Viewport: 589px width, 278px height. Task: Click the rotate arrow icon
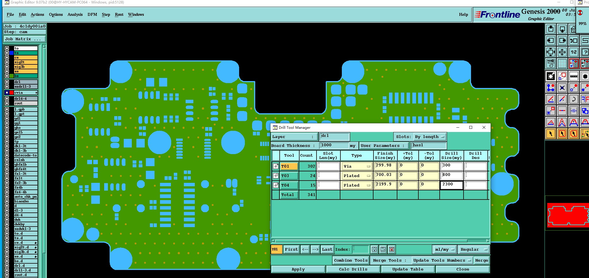tap(574, 99)
